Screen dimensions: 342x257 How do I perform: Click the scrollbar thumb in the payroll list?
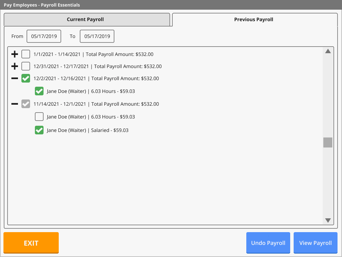[x=327, y=142]
